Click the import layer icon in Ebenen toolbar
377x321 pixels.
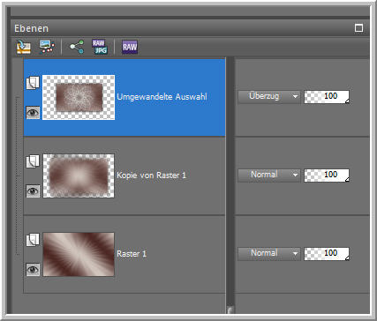[24, 47]
